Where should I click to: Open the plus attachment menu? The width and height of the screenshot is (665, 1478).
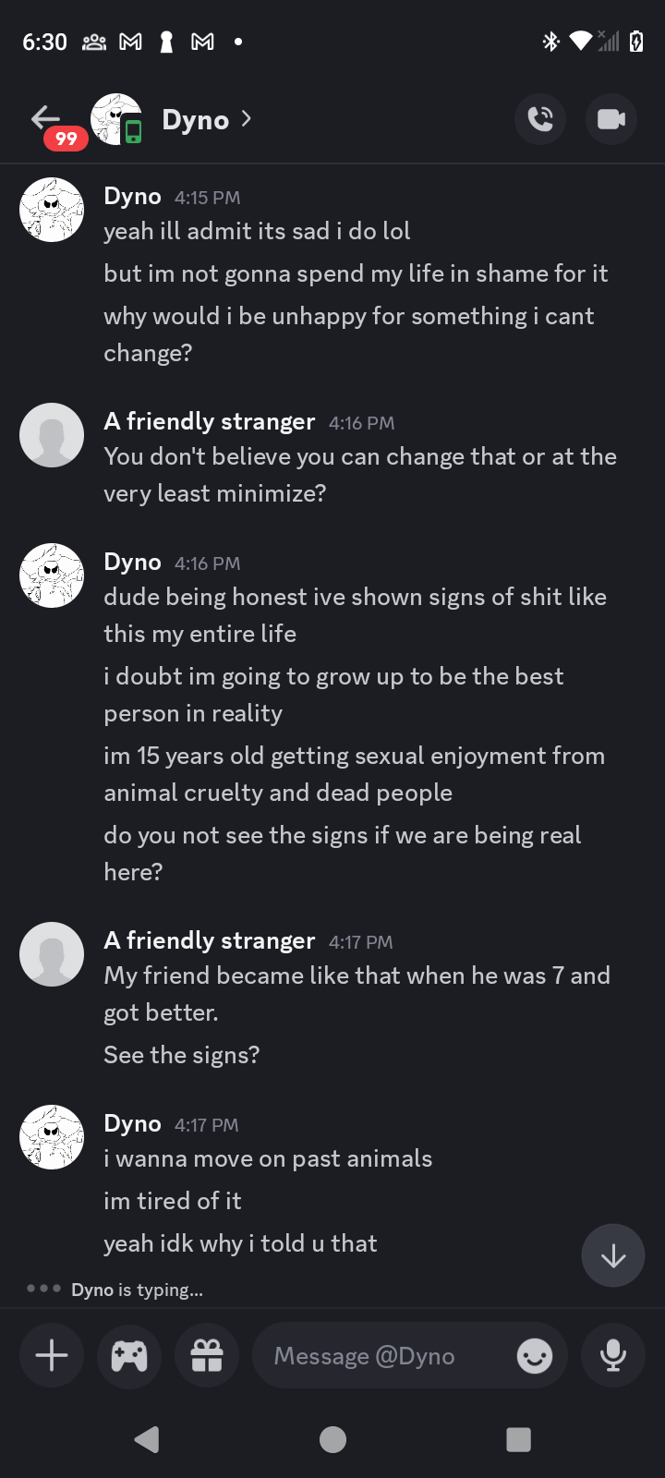pos(52,1355)
